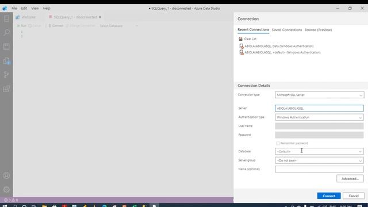Switch to the Welcome editor tab
Image resolution: width=368 pixels, height=207 pixels.
pyautogui.click(x=28, y=17)
